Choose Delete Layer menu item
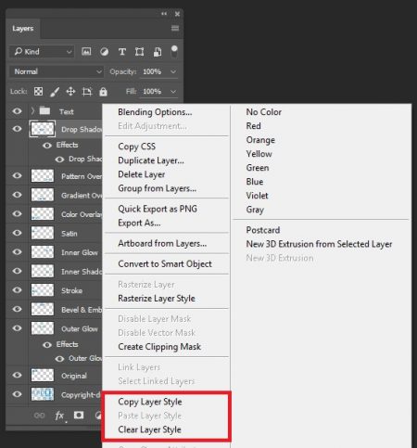Screen dimensions: 417x448 coord(142,174)
